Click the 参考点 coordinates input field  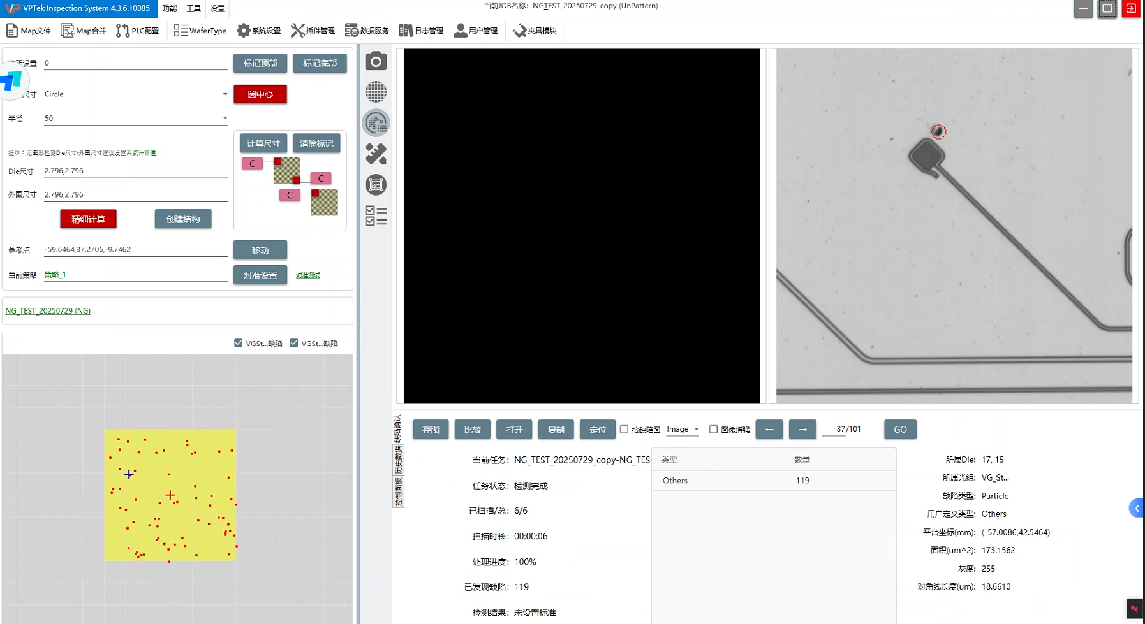tap(135, 250)
